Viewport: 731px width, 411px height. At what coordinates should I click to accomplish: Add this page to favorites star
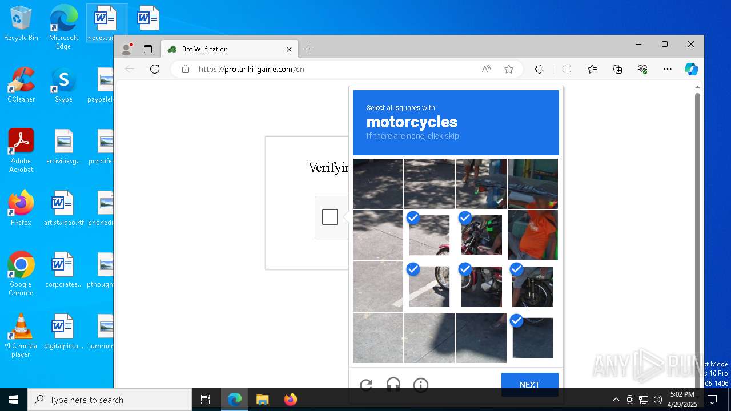pyautogui.click(x=509, y=69)
